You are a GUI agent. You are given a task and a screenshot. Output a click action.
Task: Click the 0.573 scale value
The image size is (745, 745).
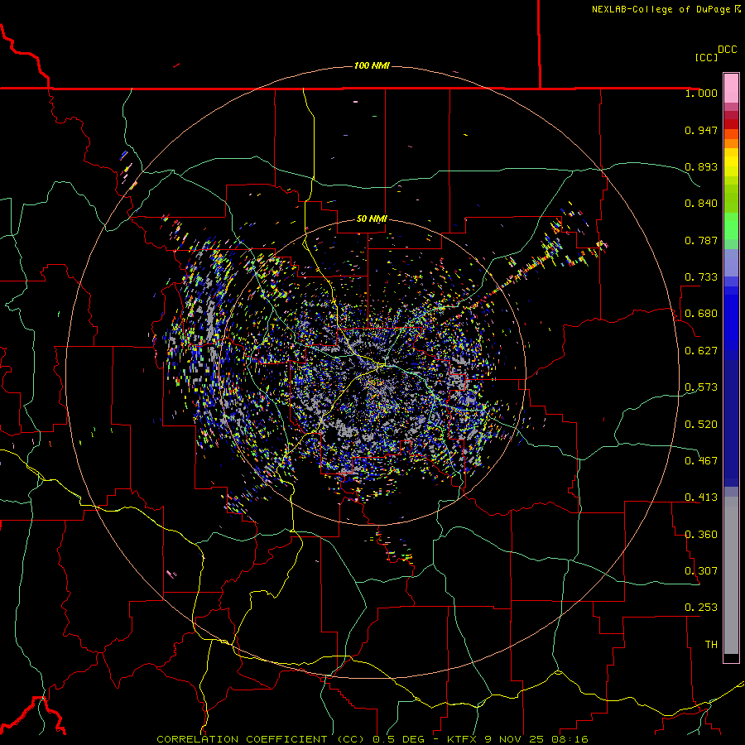click(701, 387)
